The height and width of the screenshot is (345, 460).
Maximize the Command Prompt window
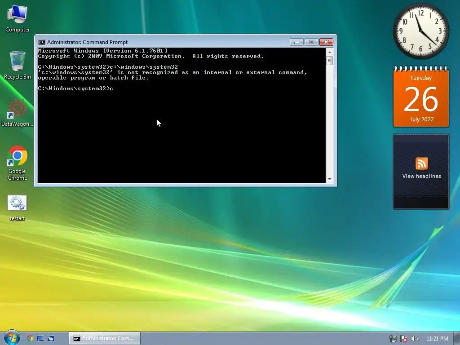click(311, 42)
